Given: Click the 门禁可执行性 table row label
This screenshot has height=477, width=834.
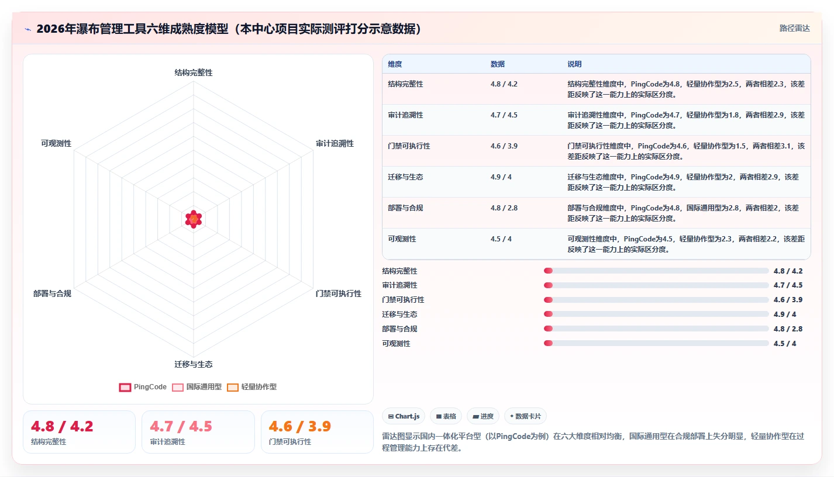Looking at the screenshot, I should point(409,146).
